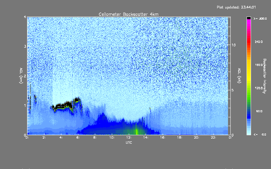Select the '10:' UTC tick label
This screenshot has width=271, height=169.
(112, 138)
